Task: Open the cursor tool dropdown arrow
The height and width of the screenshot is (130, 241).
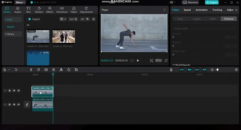Action: click(9, 70)
